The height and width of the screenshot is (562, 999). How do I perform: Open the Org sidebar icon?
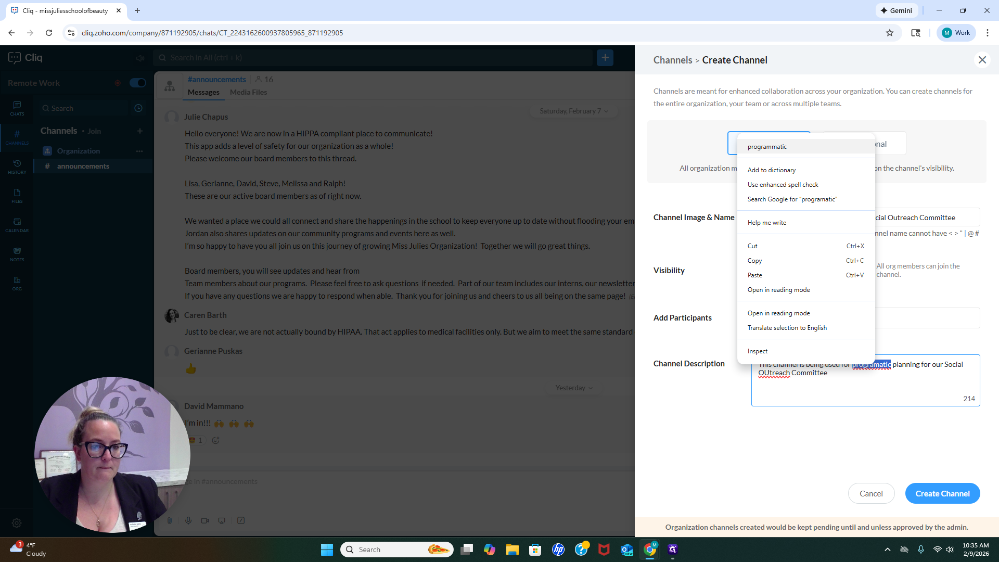pos(17,283)
